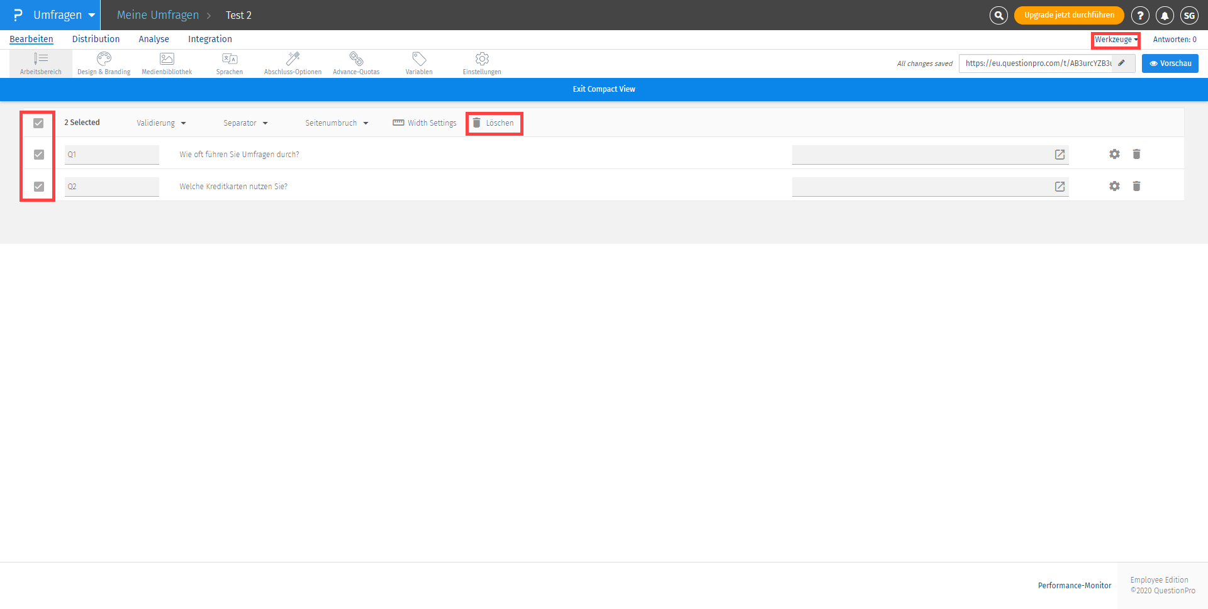This screenshot has width=1208, height=609.
Task: Switch to the Distribution tab
Action: 96,39
